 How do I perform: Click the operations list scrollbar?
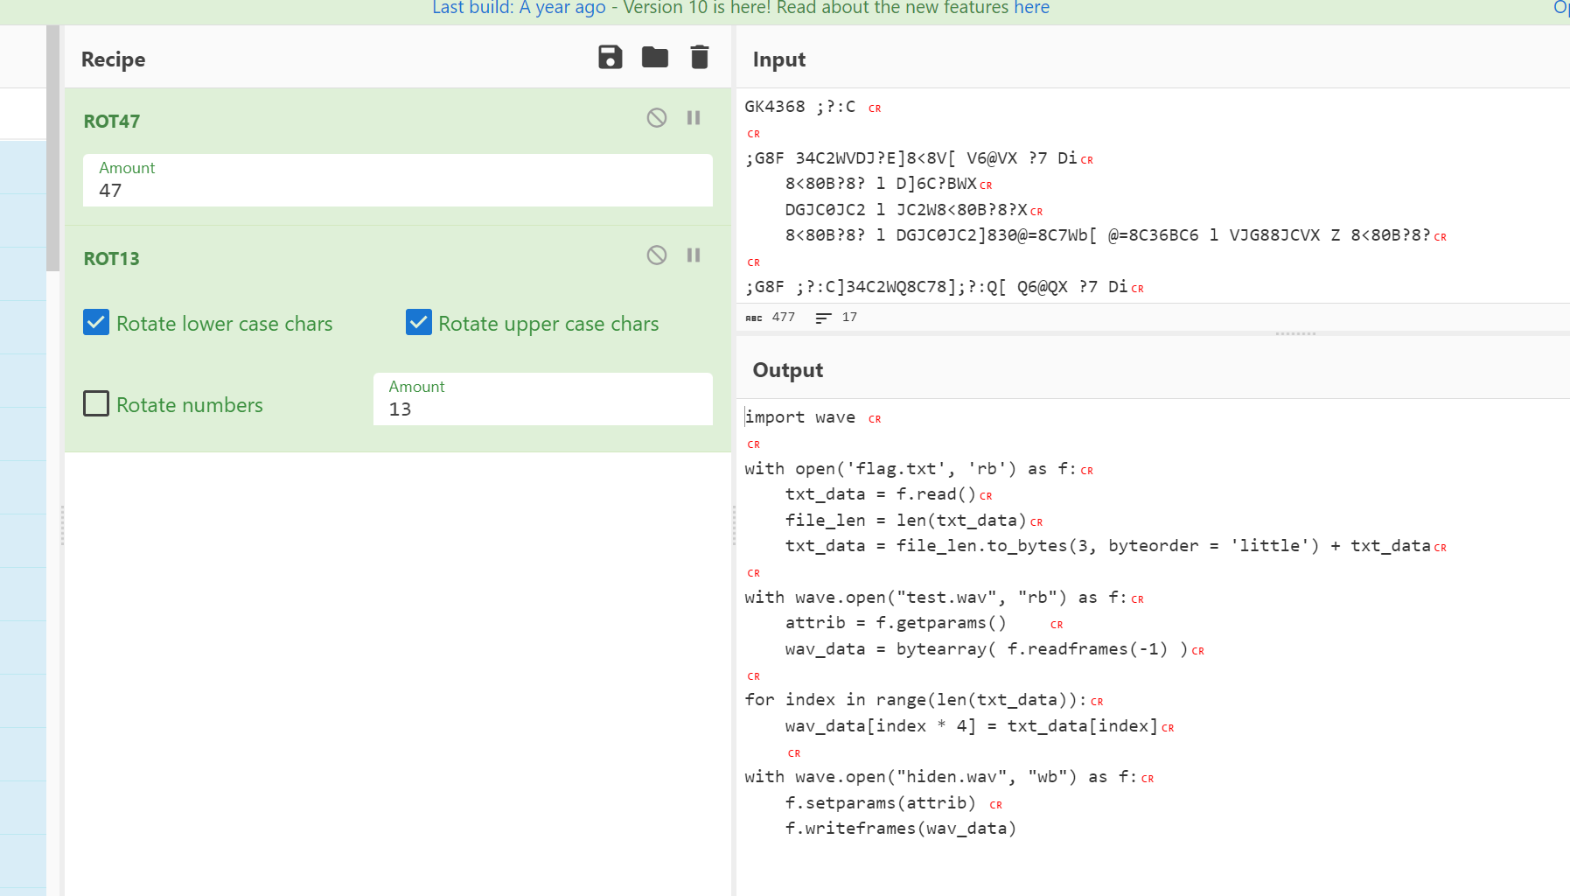tap(52, 149)
